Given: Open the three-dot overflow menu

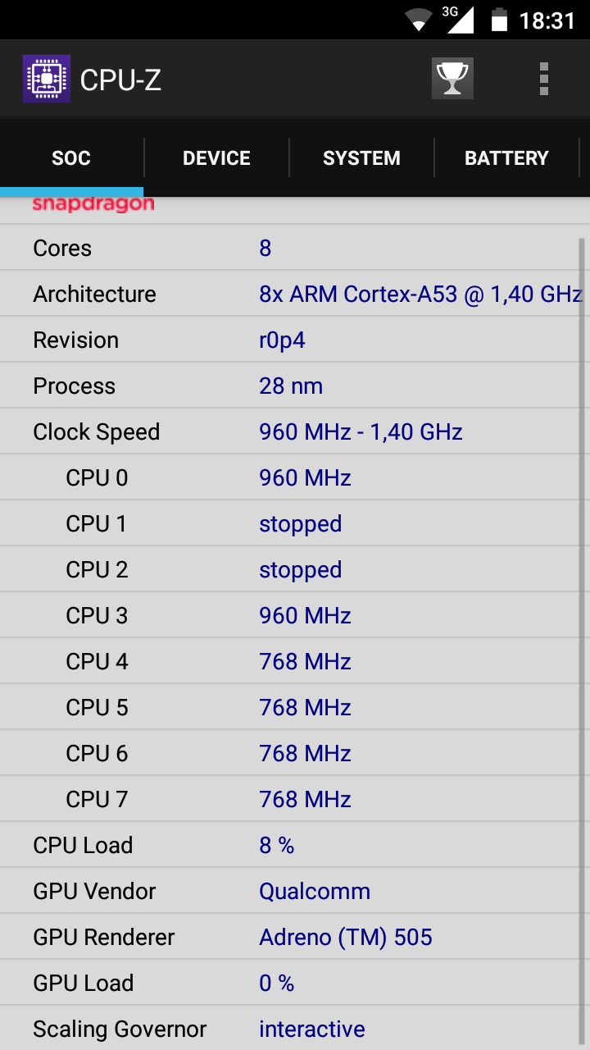Looking at the screenshot, I should pyautogui.click(x=543, y=79).
